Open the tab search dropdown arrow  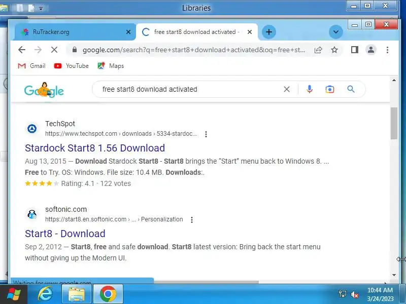336,32
